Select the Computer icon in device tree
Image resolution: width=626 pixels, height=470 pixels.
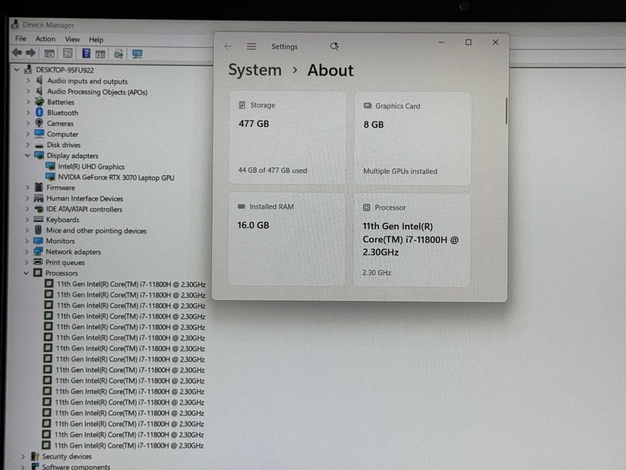click(39, 134)
